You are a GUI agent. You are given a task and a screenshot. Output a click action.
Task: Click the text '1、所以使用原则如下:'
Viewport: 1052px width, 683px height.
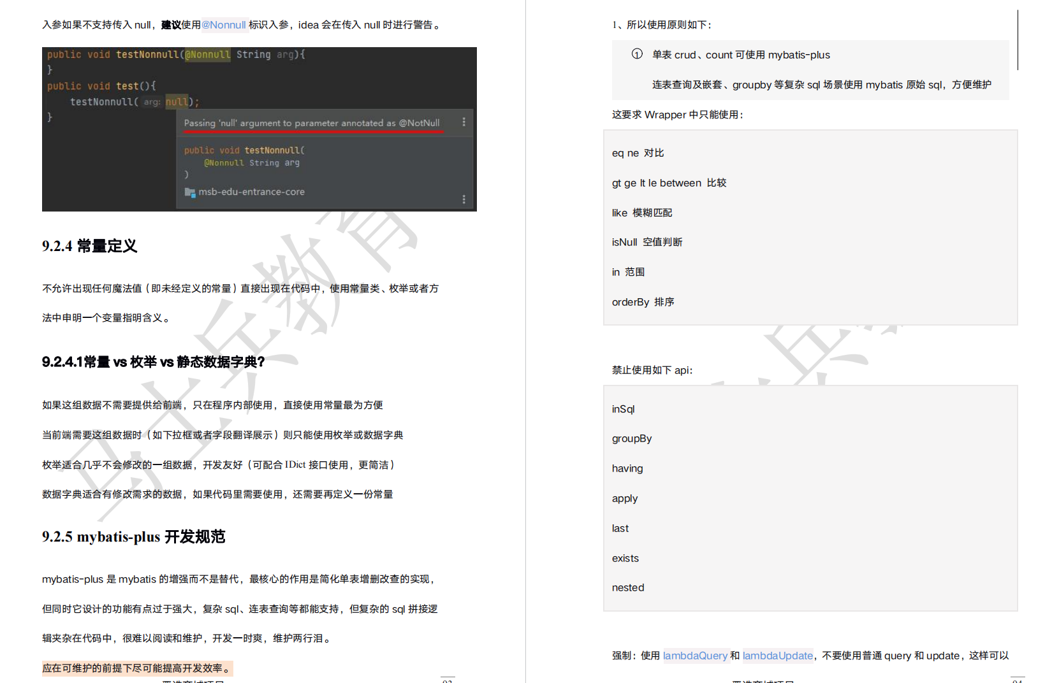click(x=662, y=25)
